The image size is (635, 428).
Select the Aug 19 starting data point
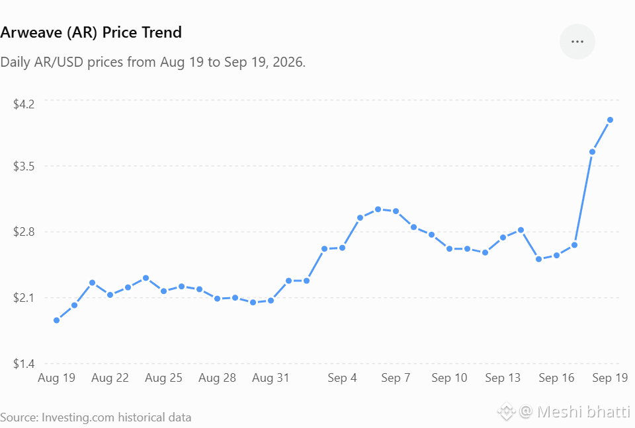tap(57, 320)
